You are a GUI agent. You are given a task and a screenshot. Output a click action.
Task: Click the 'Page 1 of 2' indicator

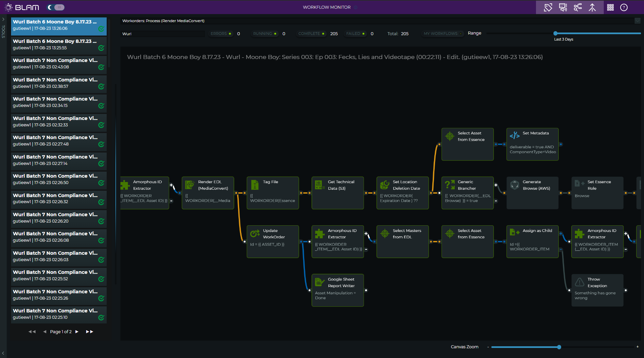pyautogui.click(x=61, y=332)
